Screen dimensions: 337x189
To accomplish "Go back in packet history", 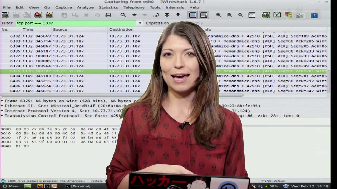I will click(x=134, y=15).
